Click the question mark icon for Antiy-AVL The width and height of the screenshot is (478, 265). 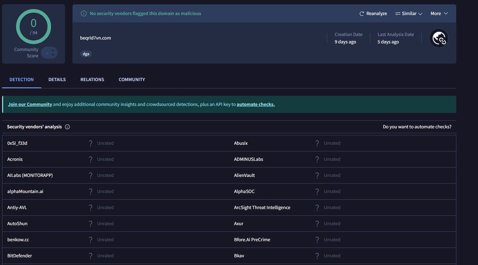(91, 208)
